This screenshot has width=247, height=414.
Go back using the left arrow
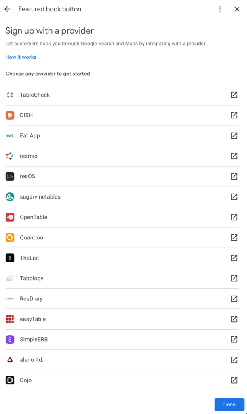tap(7, 9)
